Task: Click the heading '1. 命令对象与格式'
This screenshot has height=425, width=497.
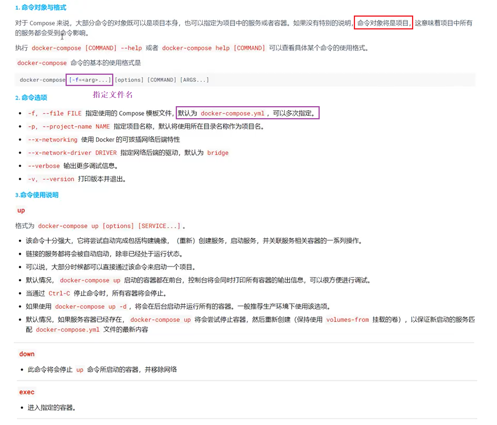Action: [41, 7]
